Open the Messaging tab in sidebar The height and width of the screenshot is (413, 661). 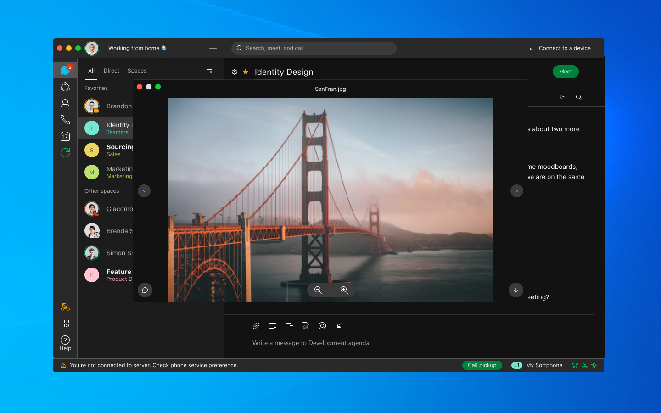pos(65,70)
